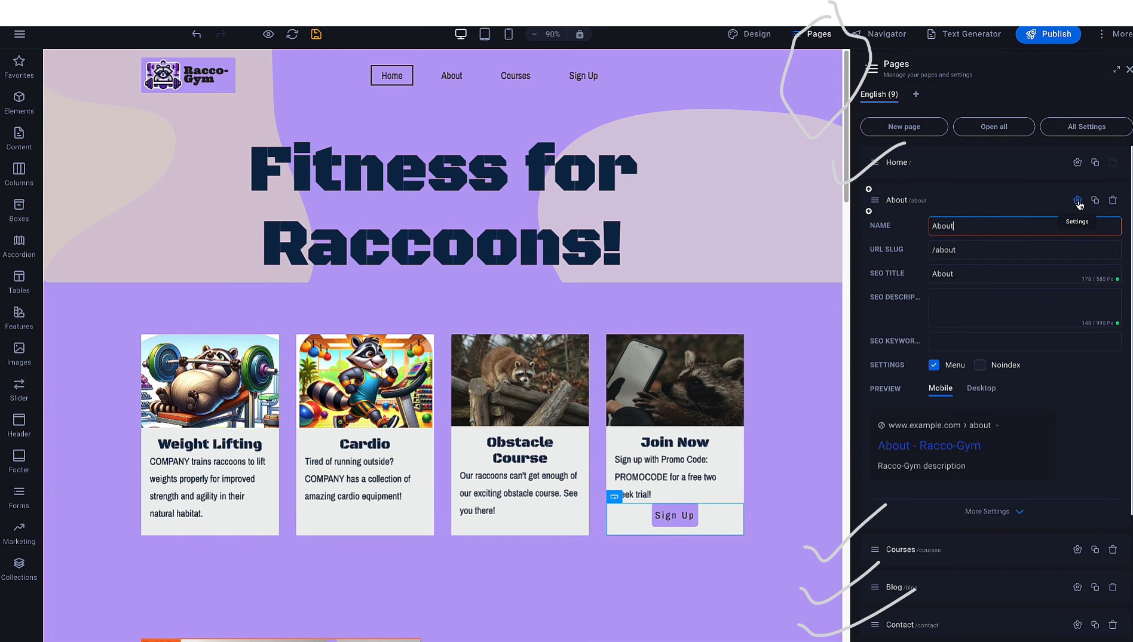This screenshot has width=1133, height=642.
Task: Click the All Settings button
Action: [x=1086, y=127]
